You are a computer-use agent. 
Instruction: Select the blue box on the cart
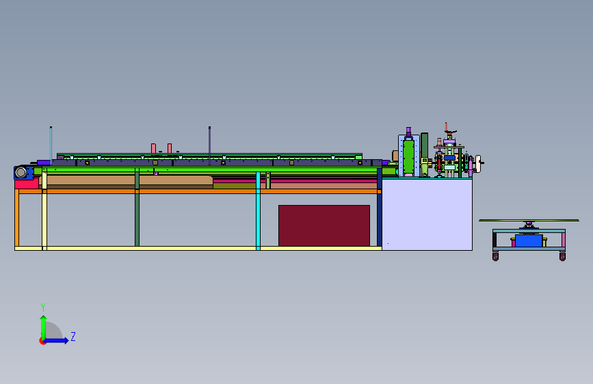coord(529,241)
